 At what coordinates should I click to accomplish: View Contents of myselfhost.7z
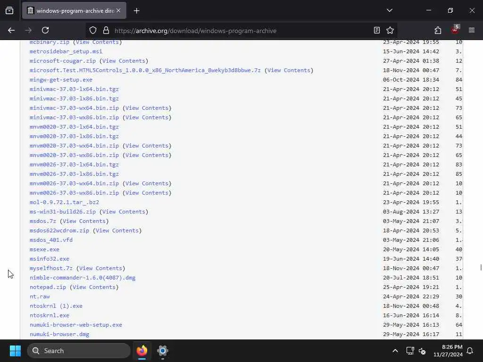click(x=100, y=268)
